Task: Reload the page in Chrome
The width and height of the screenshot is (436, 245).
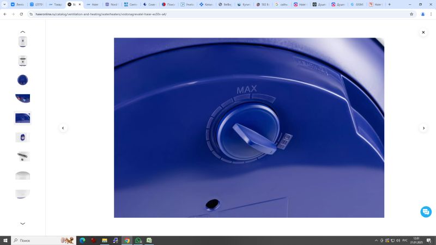Action: click(x=21, y=14)
